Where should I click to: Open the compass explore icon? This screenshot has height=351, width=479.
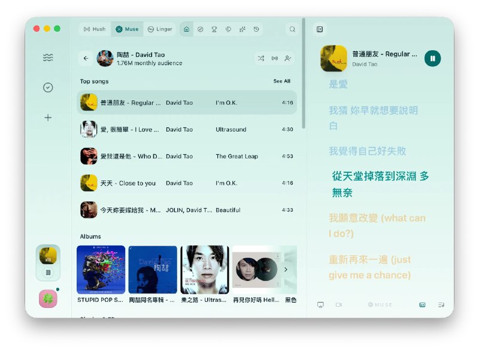coord(201,29)
